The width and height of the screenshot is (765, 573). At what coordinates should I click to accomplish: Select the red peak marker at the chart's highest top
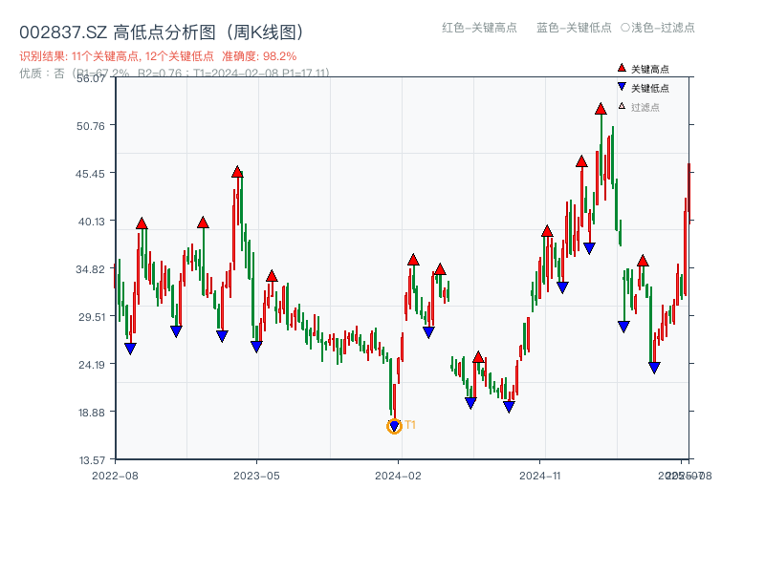600,109
